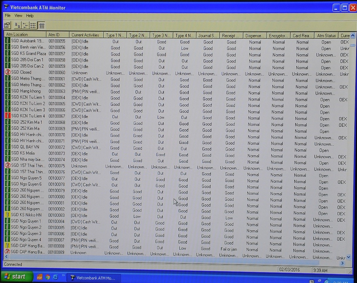This screenshot has width=357, height=283.
Task: Sort by Current Activities column header
Action: click(86, 35)
